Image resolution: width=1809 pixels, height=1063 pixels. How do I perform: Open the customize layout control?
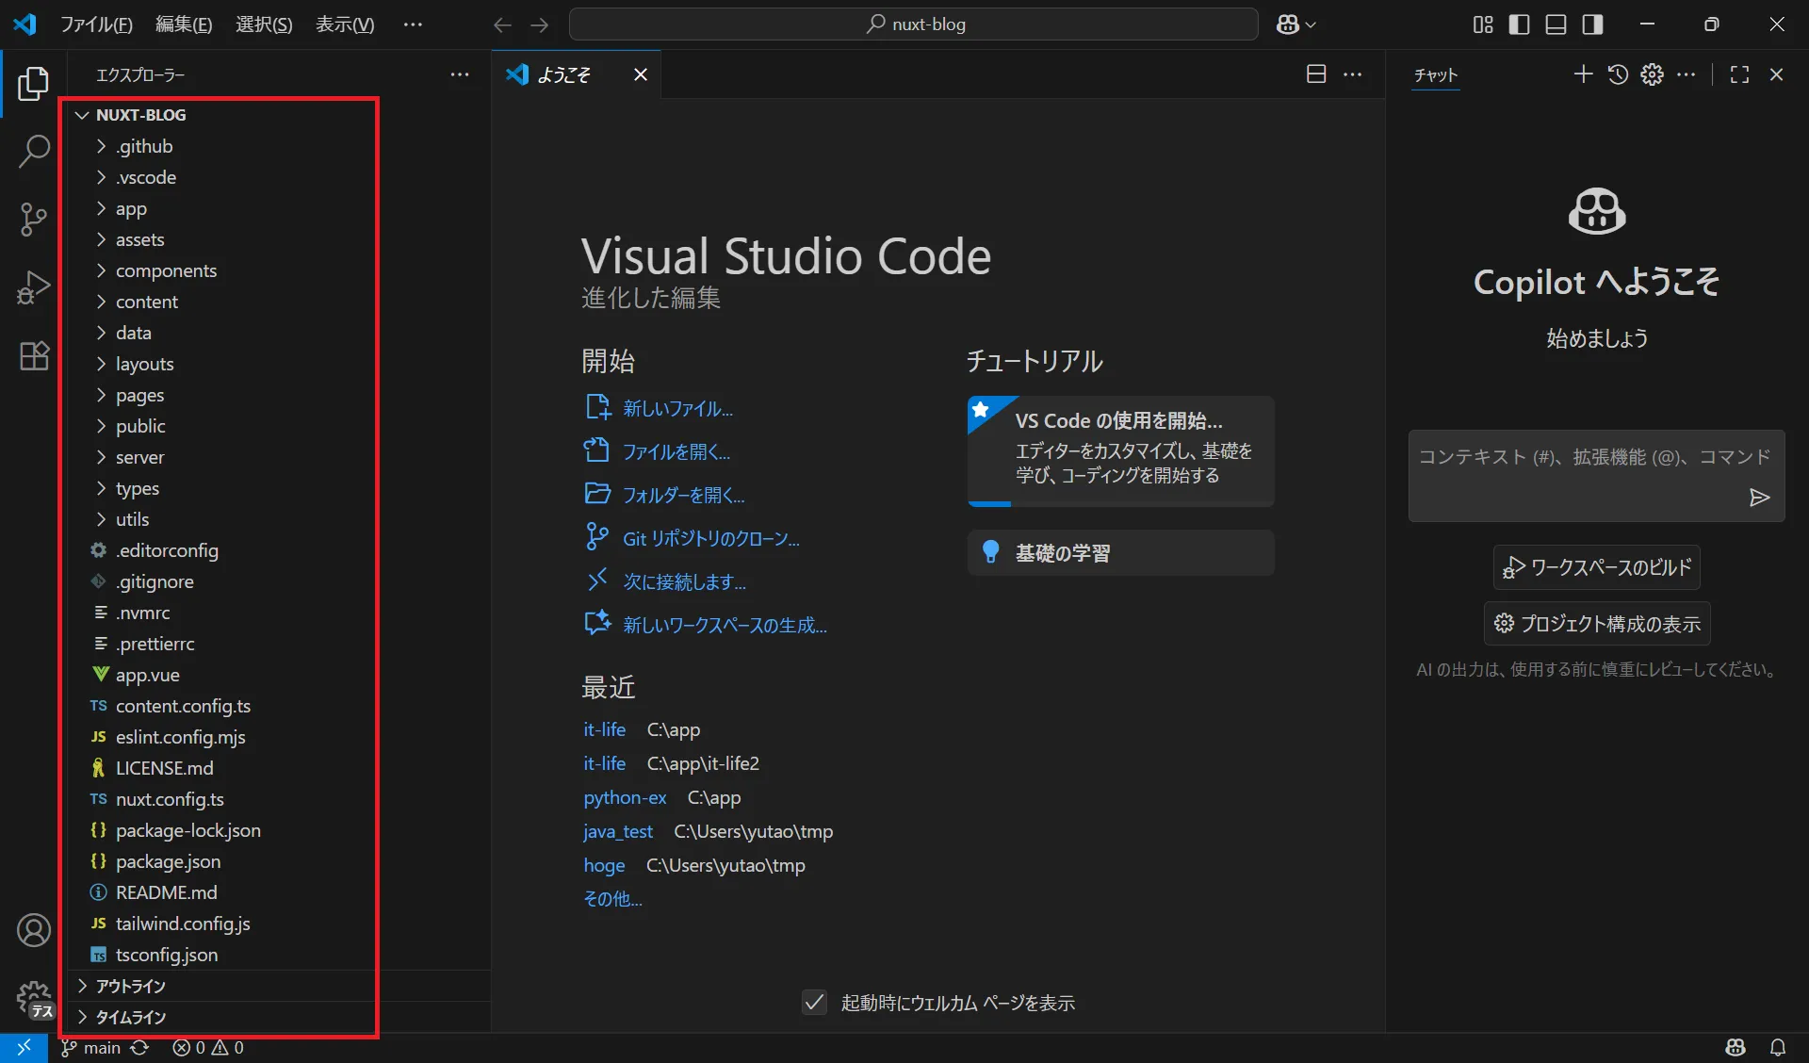1483,25
